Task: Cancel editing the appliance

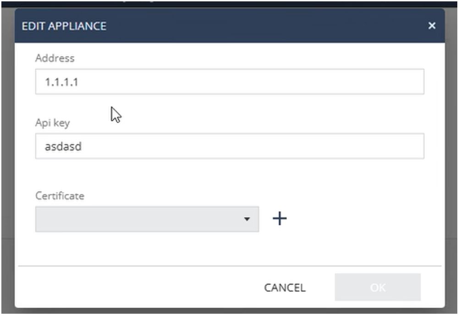Action: (x=285, y=288)
